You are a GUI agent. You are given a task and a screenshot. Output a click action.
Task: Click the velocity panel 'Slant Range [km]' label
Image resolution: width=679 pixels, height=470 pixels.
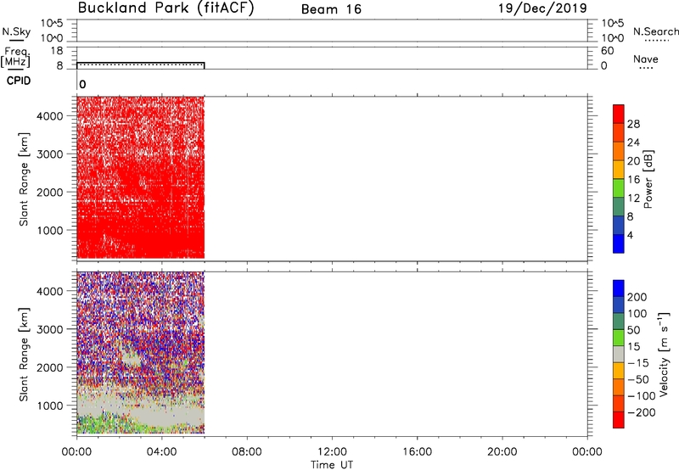24,355
